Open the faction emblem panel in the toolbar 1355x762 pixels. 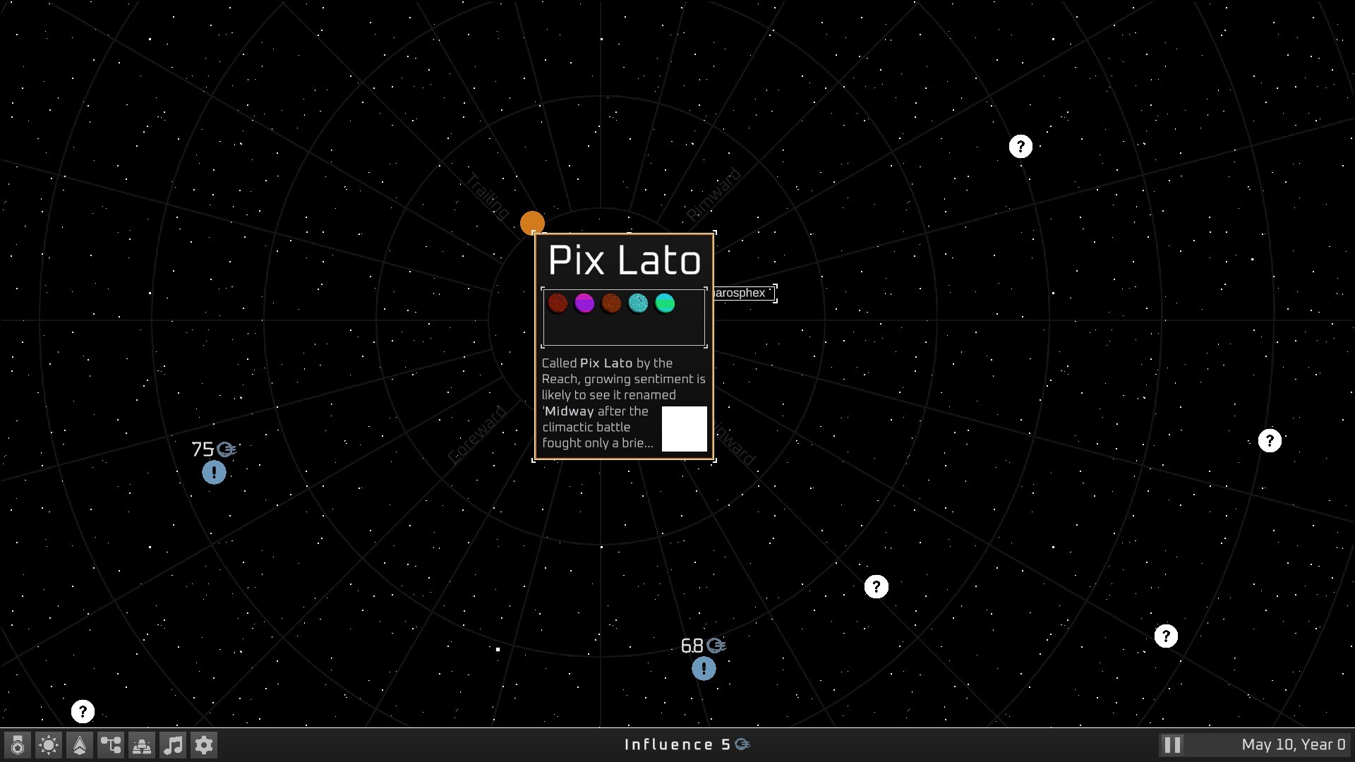tap(16, 744)
